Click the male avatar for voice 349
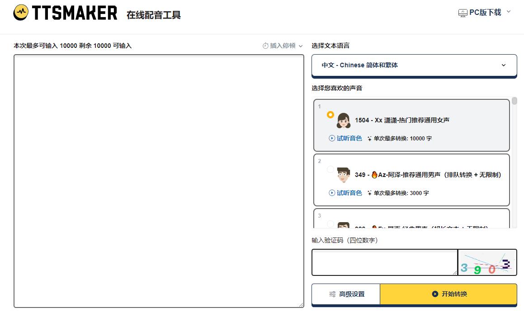This screenshot has width=524, height=312. click(343, 175)
